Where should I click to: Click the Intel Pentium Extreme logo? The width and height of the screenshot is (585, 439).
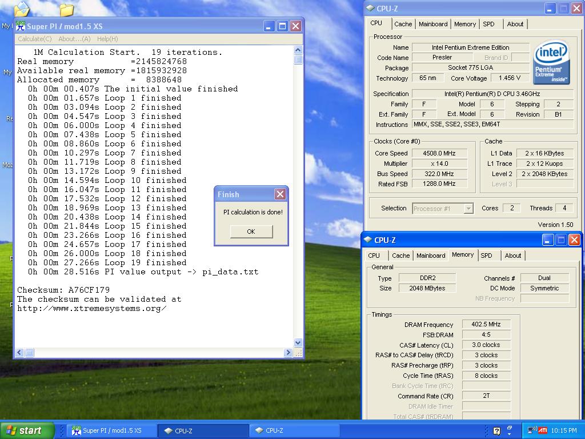click(551, 62)
